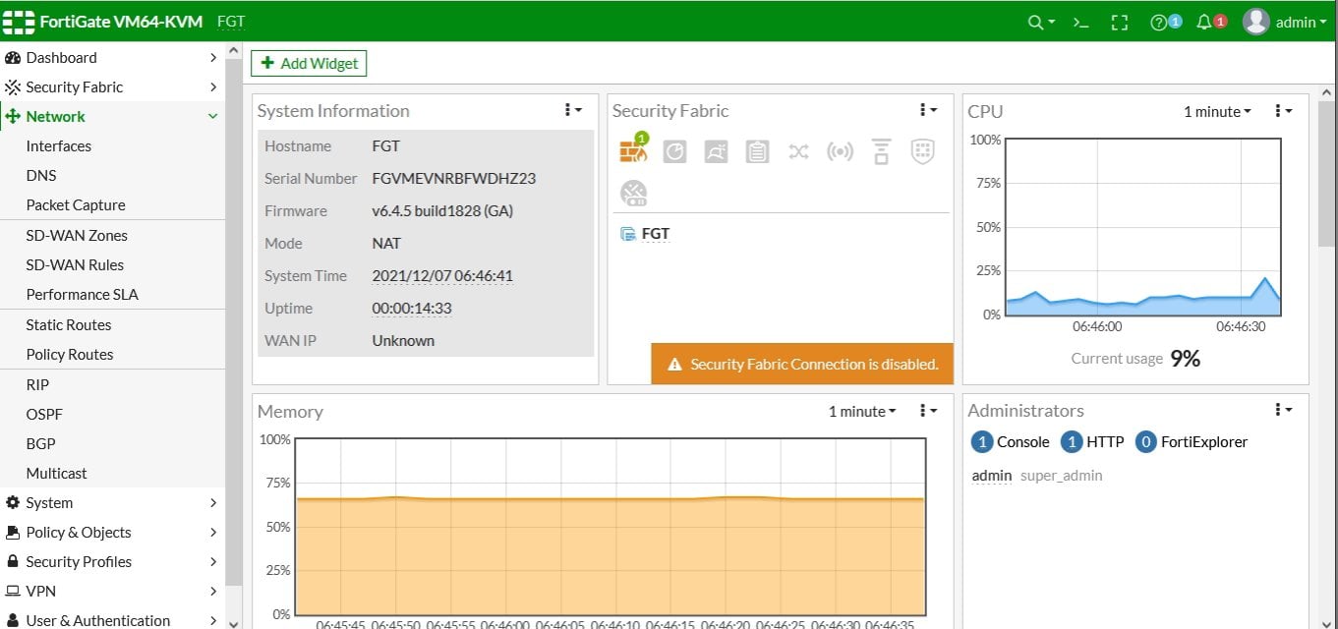Click the Add Widget button
Viewport: 1338px width, 629px height.
click(309, 63)
